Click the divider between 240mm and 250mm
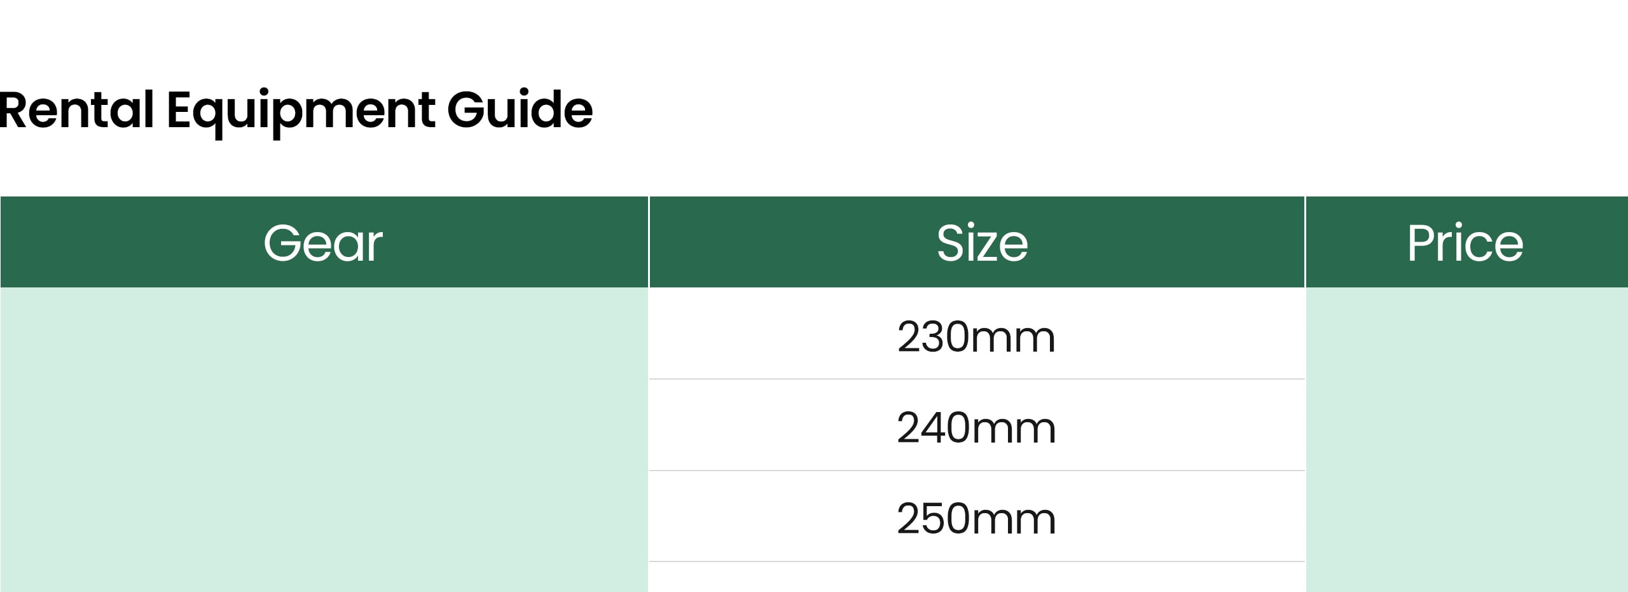Viewport: 1628px width, 592px height. pyautogui.click(x=977, y=471)
